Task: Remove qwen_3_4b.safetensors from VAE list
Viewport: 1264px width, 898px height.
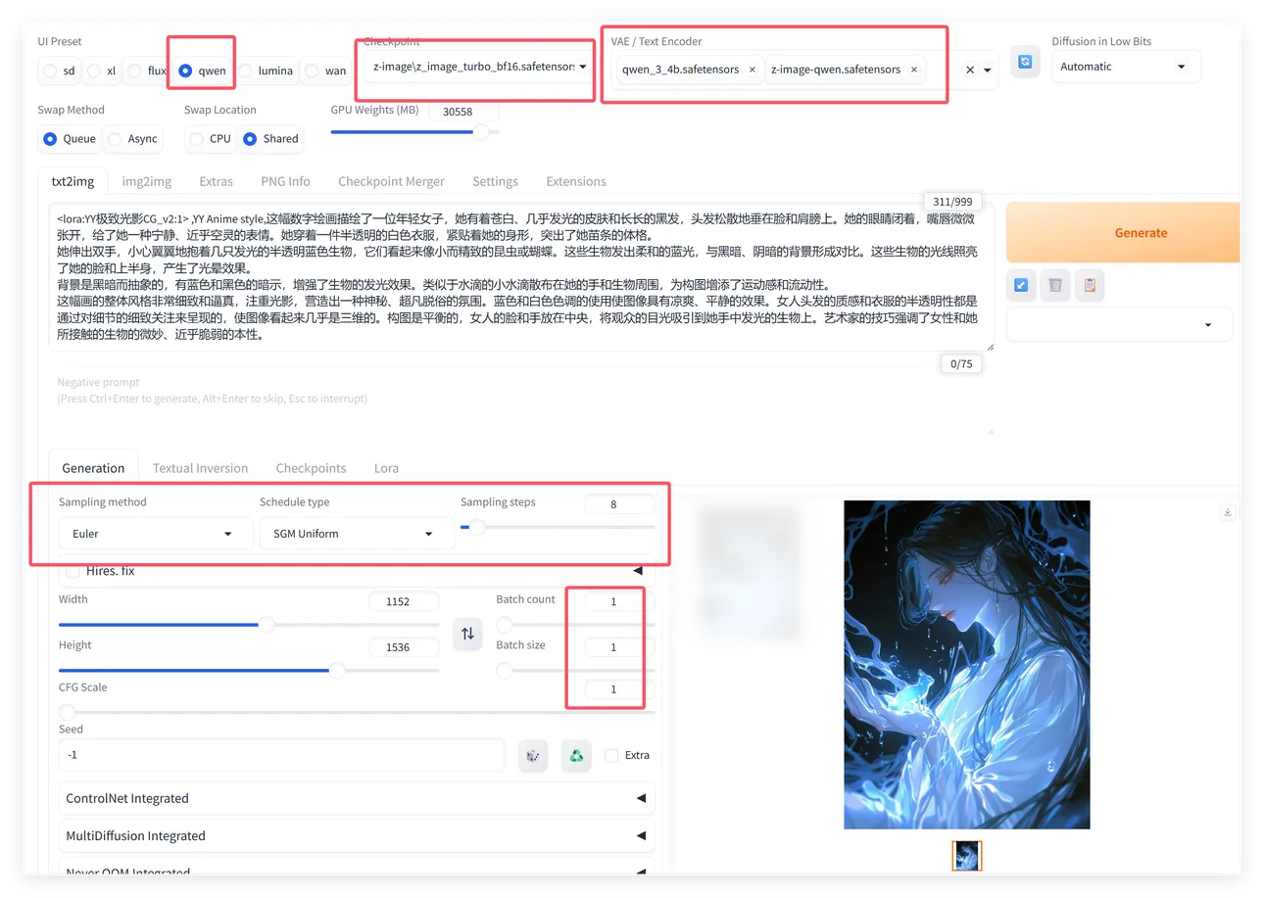Action: pos(752,70)
